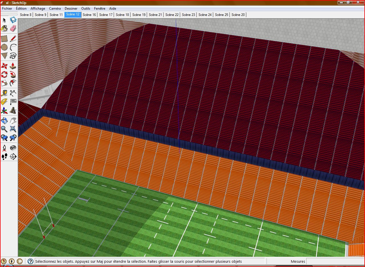This screenshot has width=365, height=267.
Task: Activate the Look Around eye tool
Action: 13,148
